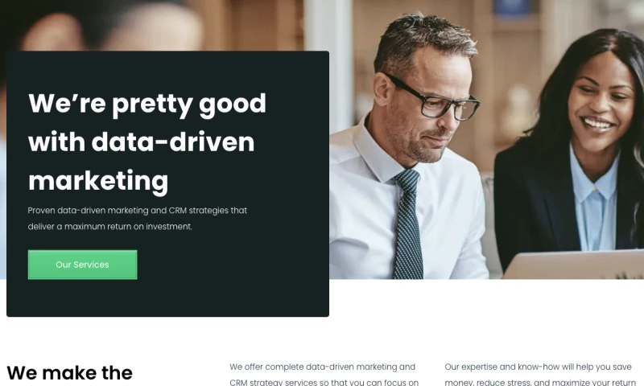644x386 pixels.
Task: Click the "Our expertise and know-how" paragraph
Action: 540,374
